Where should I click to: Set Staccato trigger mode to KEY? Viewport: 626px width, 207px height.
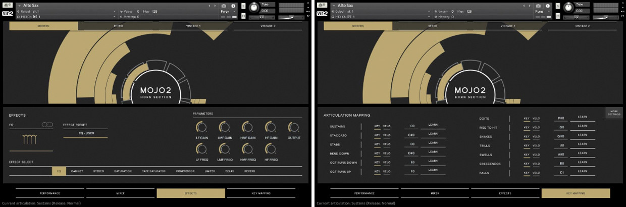click(x=377, y=135)
